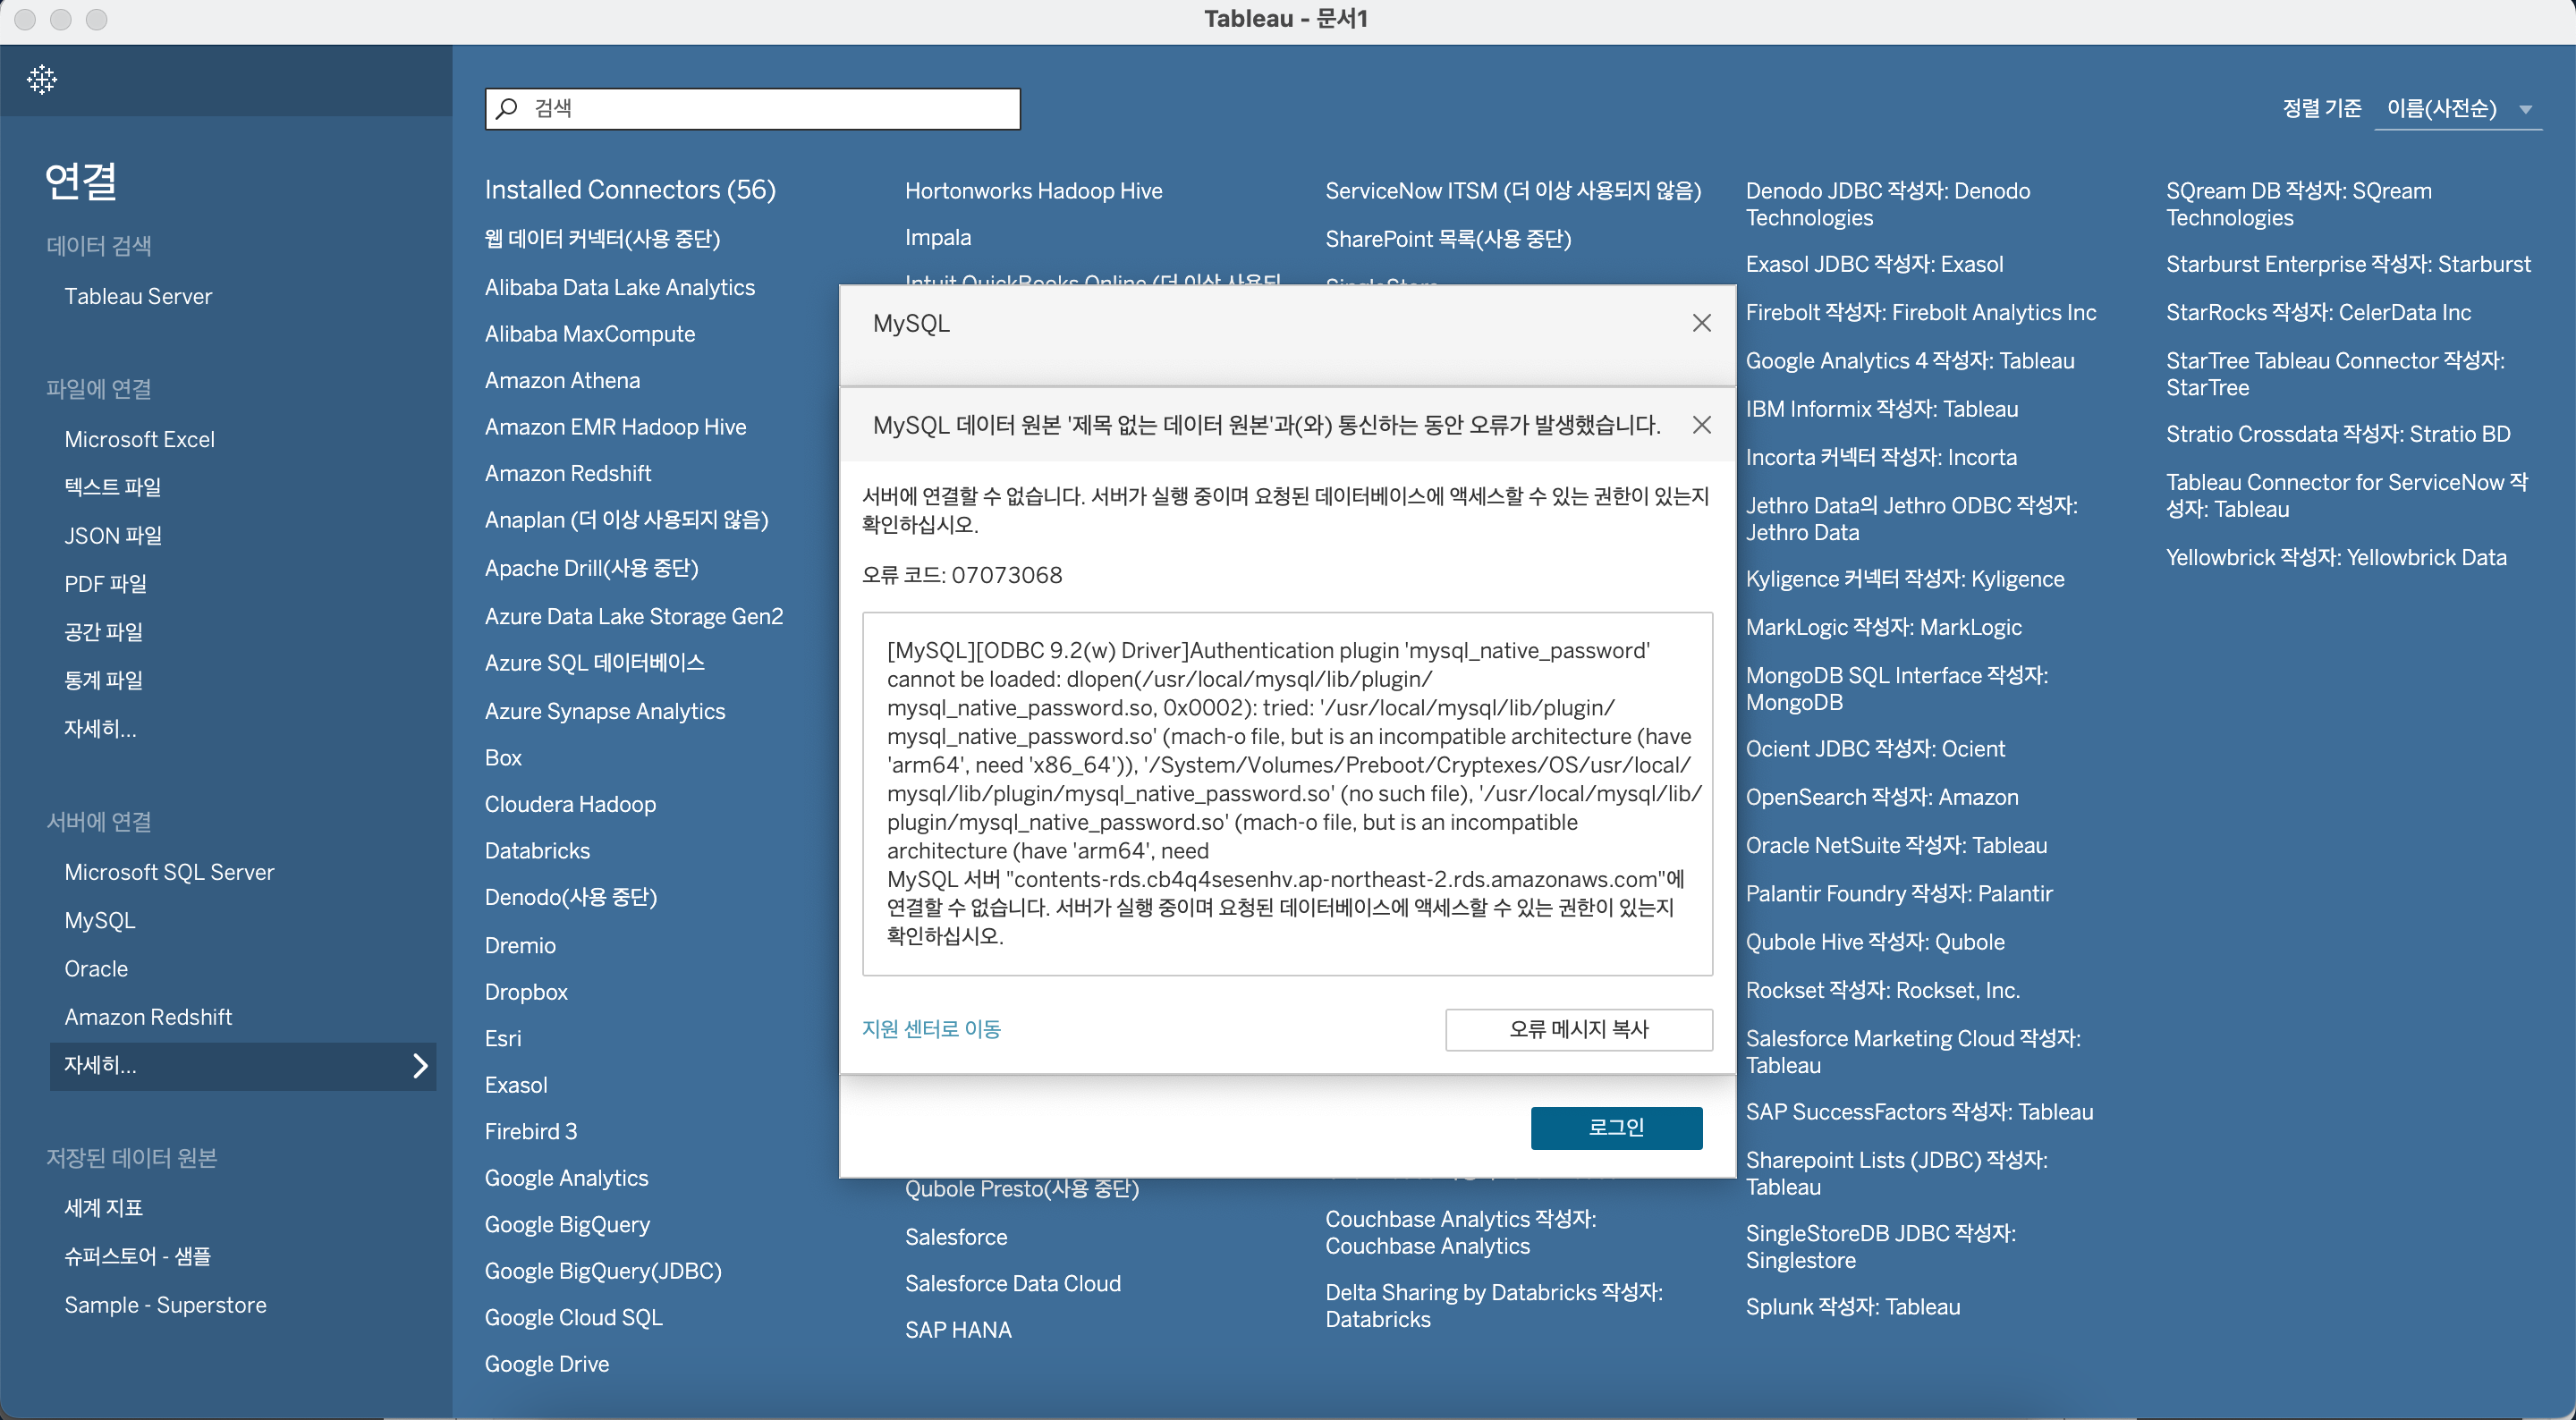This screenshot has height=1420, width=2576.
Task: Select Microsoft Excel file connection
Action: point(139,439)
